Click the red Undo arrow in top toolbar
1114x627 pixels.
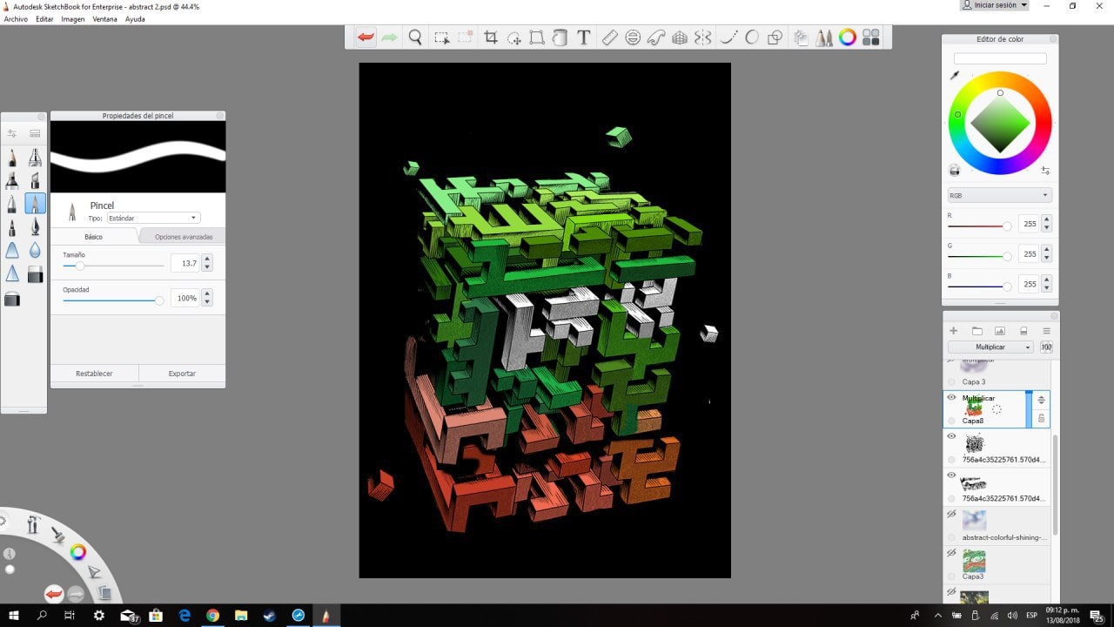point(366,37)
